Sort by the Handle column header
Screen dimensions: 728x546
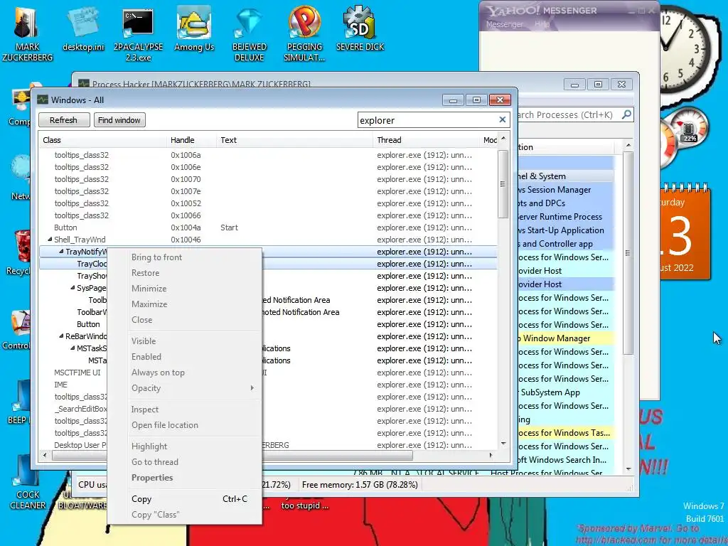(x=191, y=140)
